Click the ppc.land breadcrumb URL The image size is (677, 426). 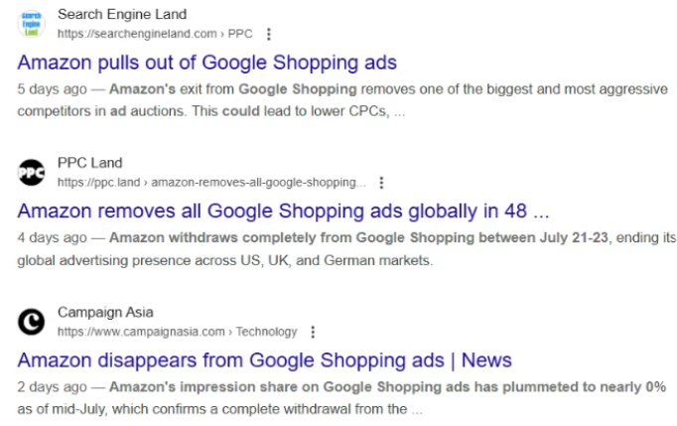coord(211,183)
